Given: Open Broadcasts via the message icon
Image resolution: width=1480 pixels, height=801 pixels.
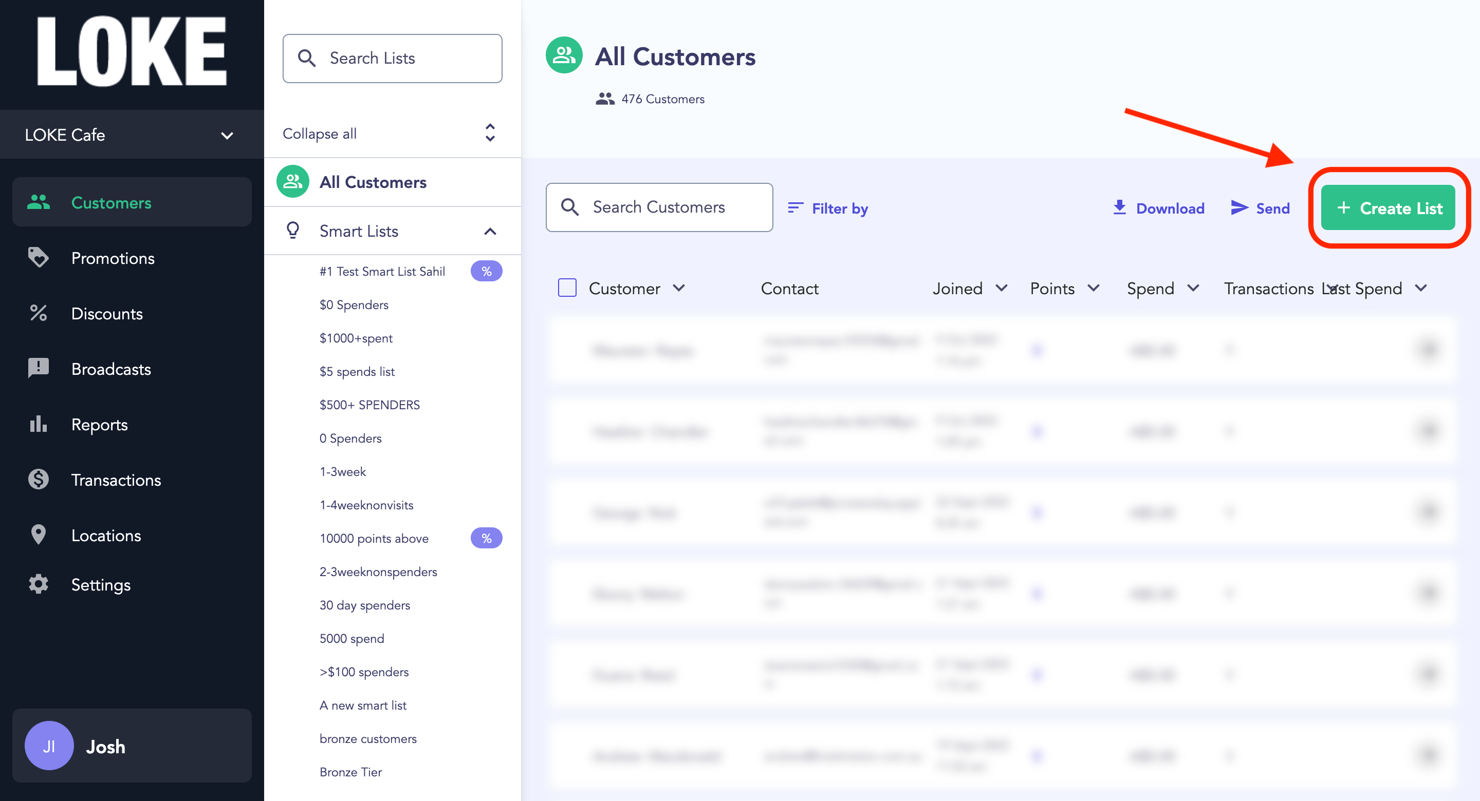Looking at the screenshot, I should (39, 369).
